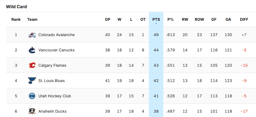
Task: Open the St. Louis Blues team link
Action: click(52, 81)
